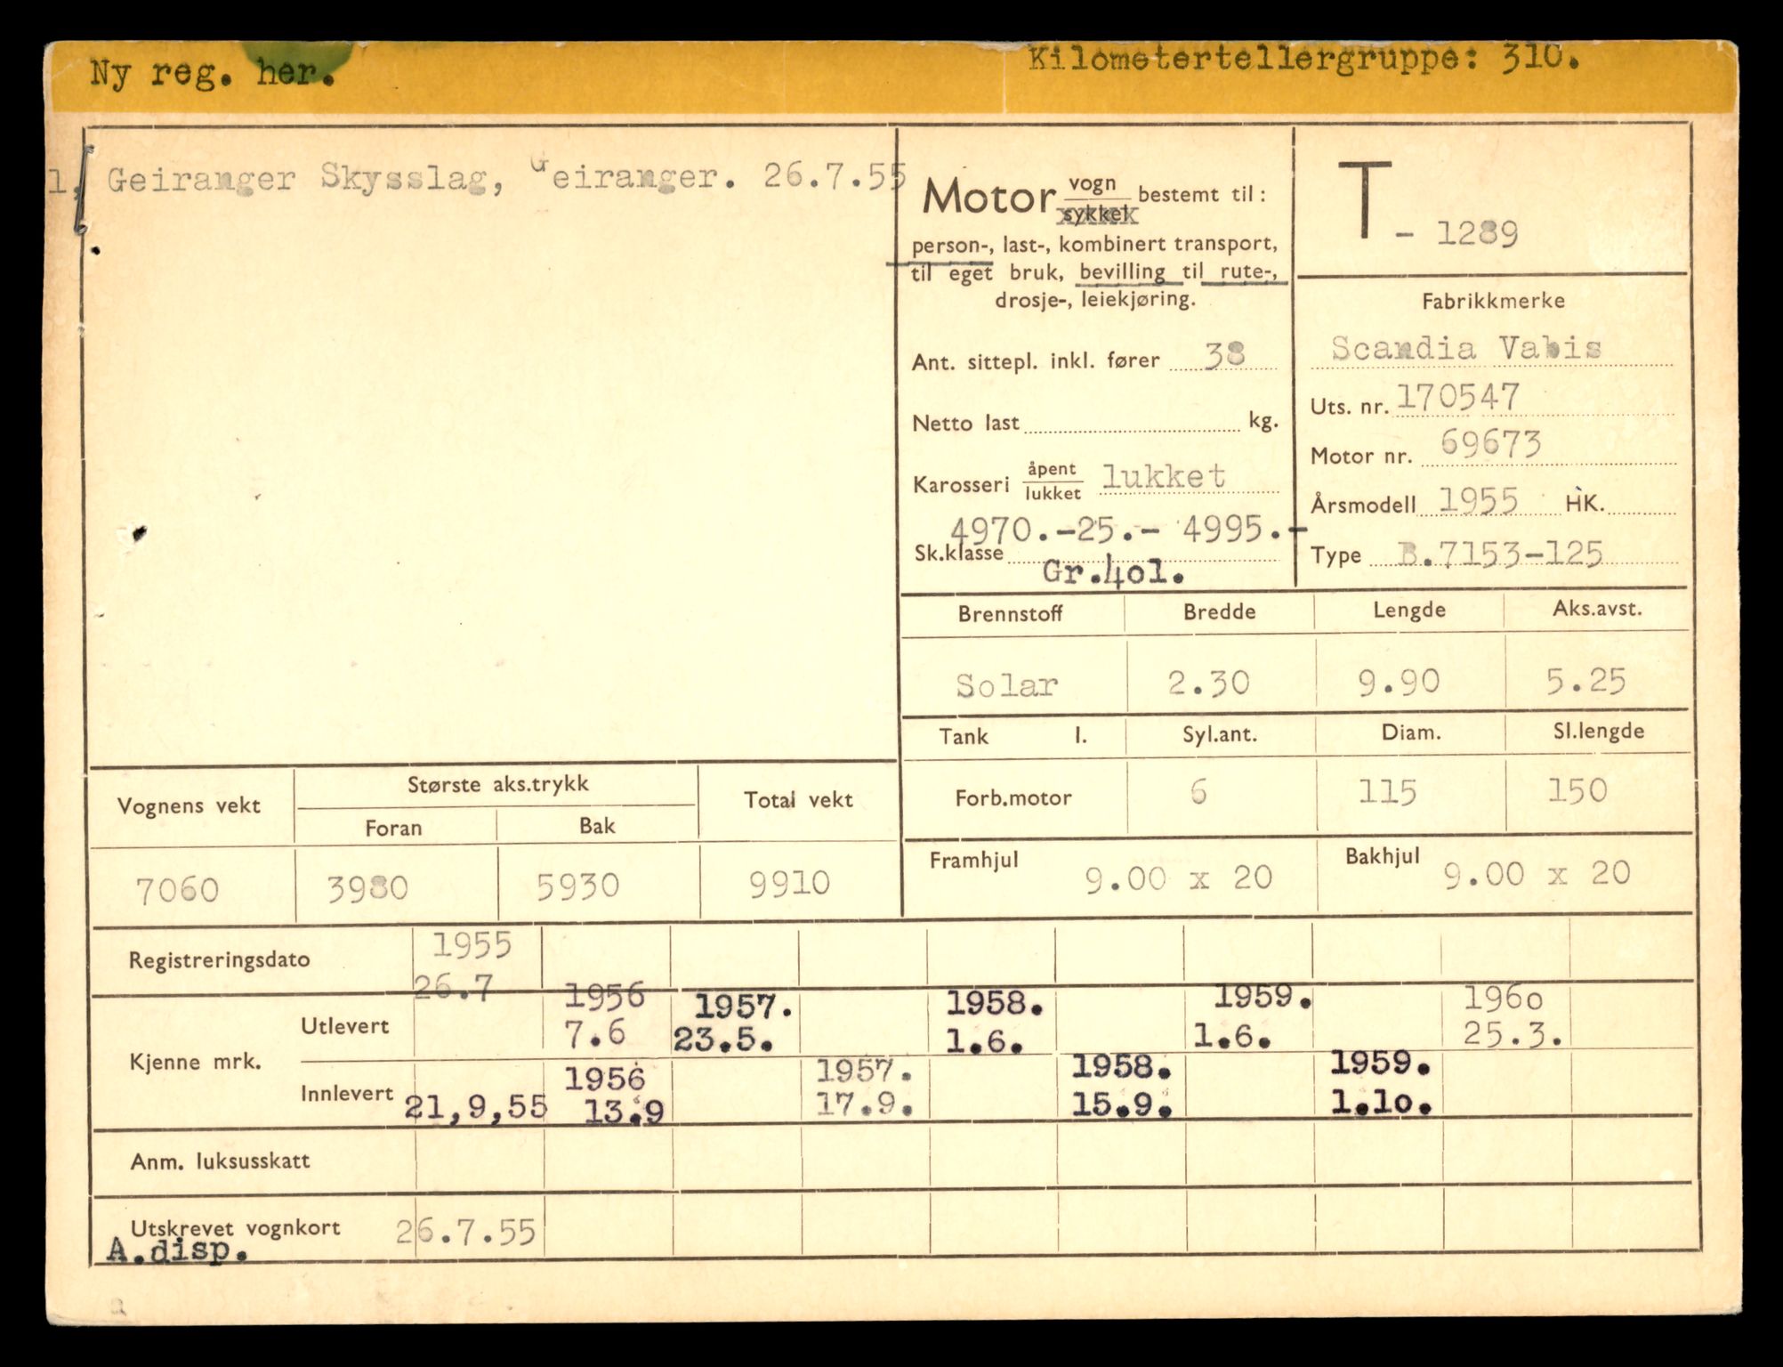
Task: Click the Utskrevet vognkort date 26.7.55
Action: coord(466,1233)
